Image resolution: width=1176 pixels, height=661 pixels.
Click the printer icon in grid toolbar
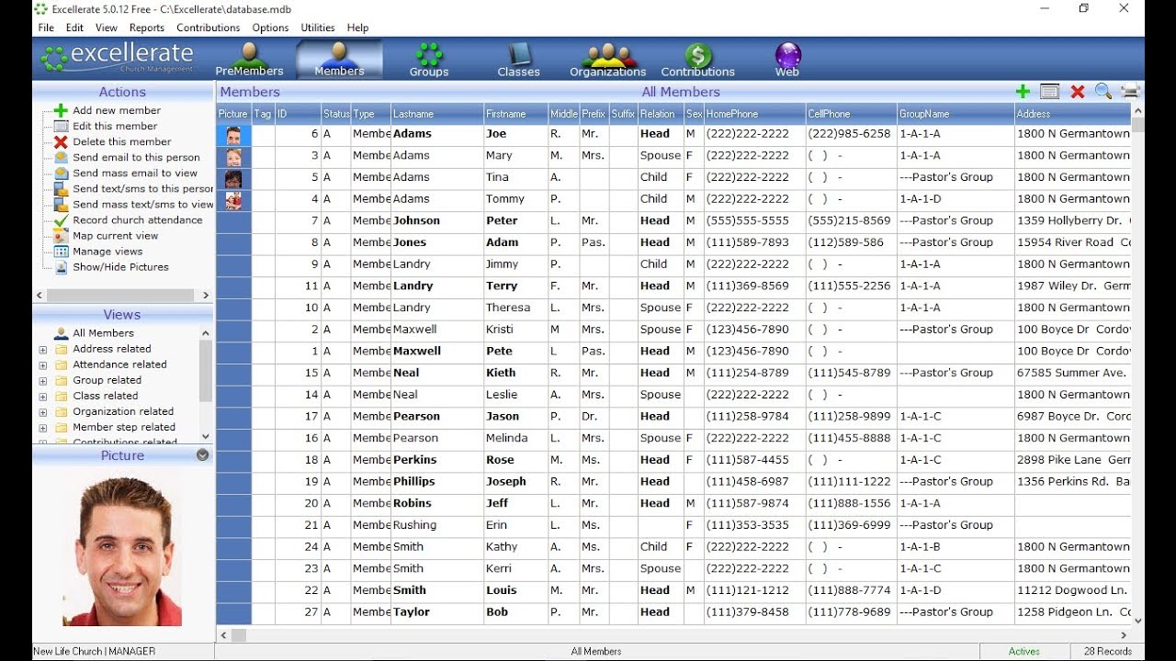pos(1130,91)
